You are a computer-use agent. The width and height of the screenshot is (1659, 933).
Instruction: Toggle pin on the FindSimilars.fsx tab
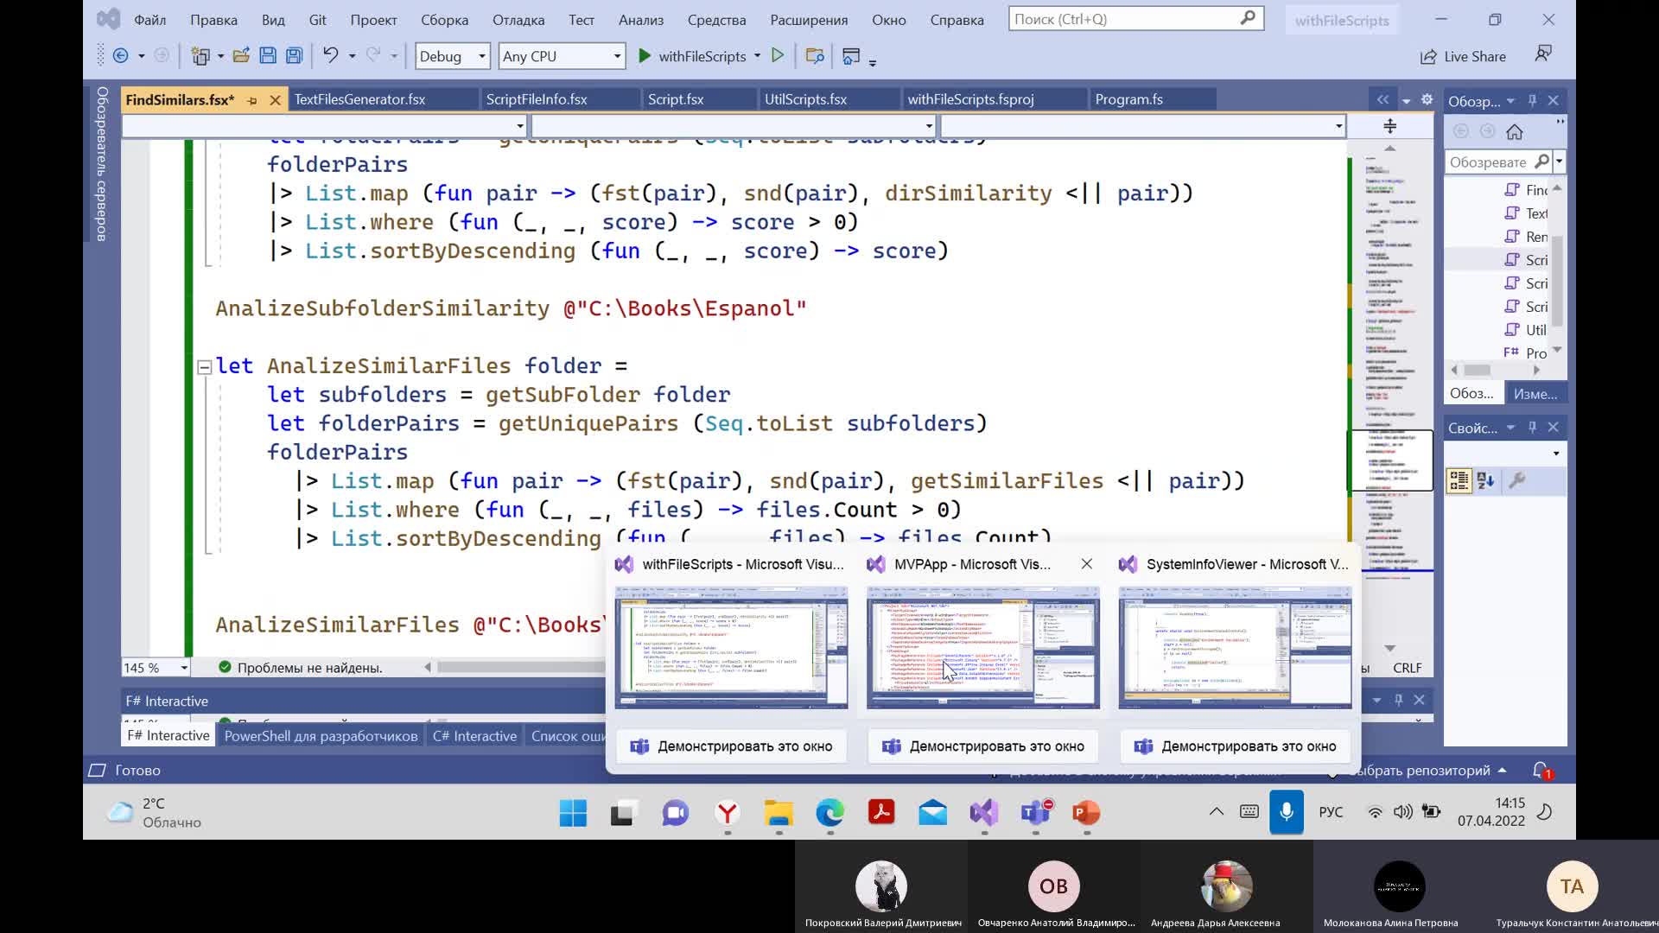pos(252,100)
